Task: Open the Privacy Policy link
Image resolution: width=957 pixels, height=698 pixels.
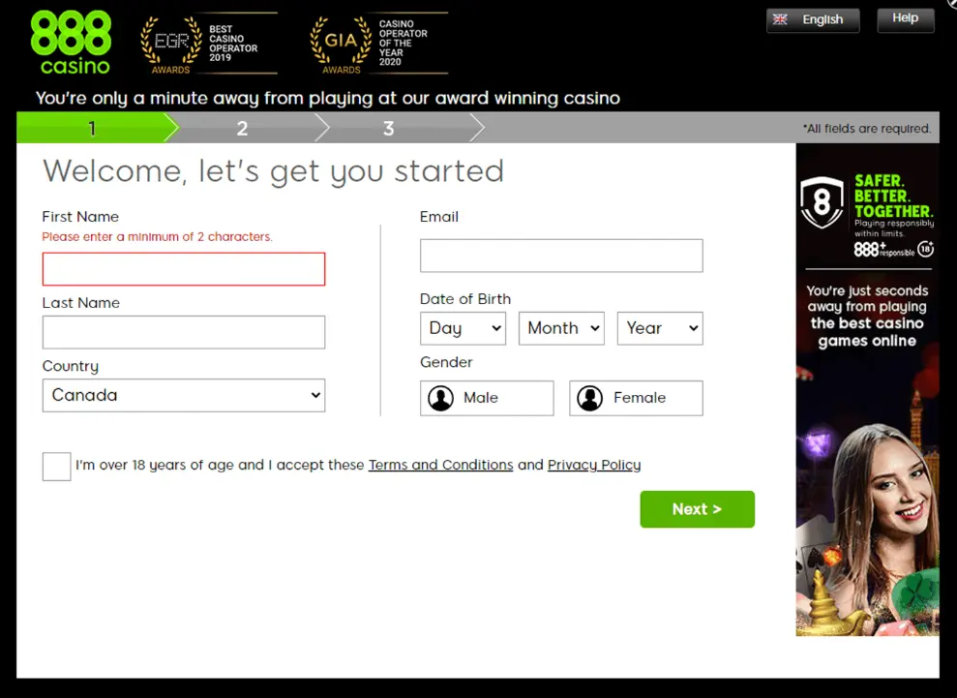Action: point(594,465)
